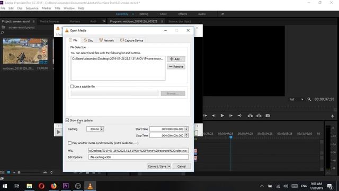
Task: Switch to the Capture Device tab
Action: coord(132,40)
